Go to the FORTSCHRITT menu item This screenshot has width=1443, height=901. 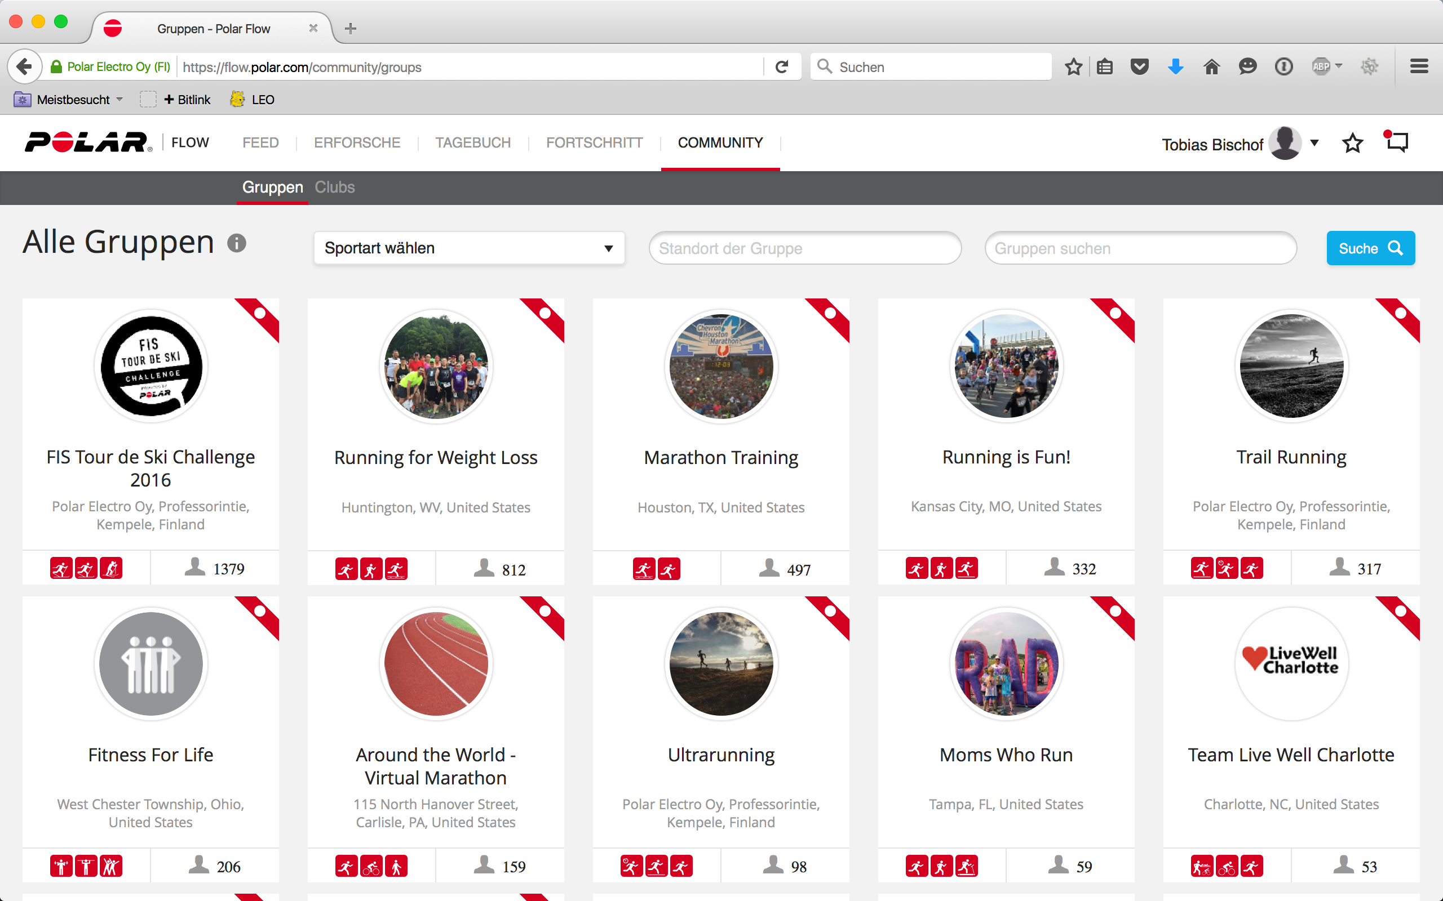(594, 143)
